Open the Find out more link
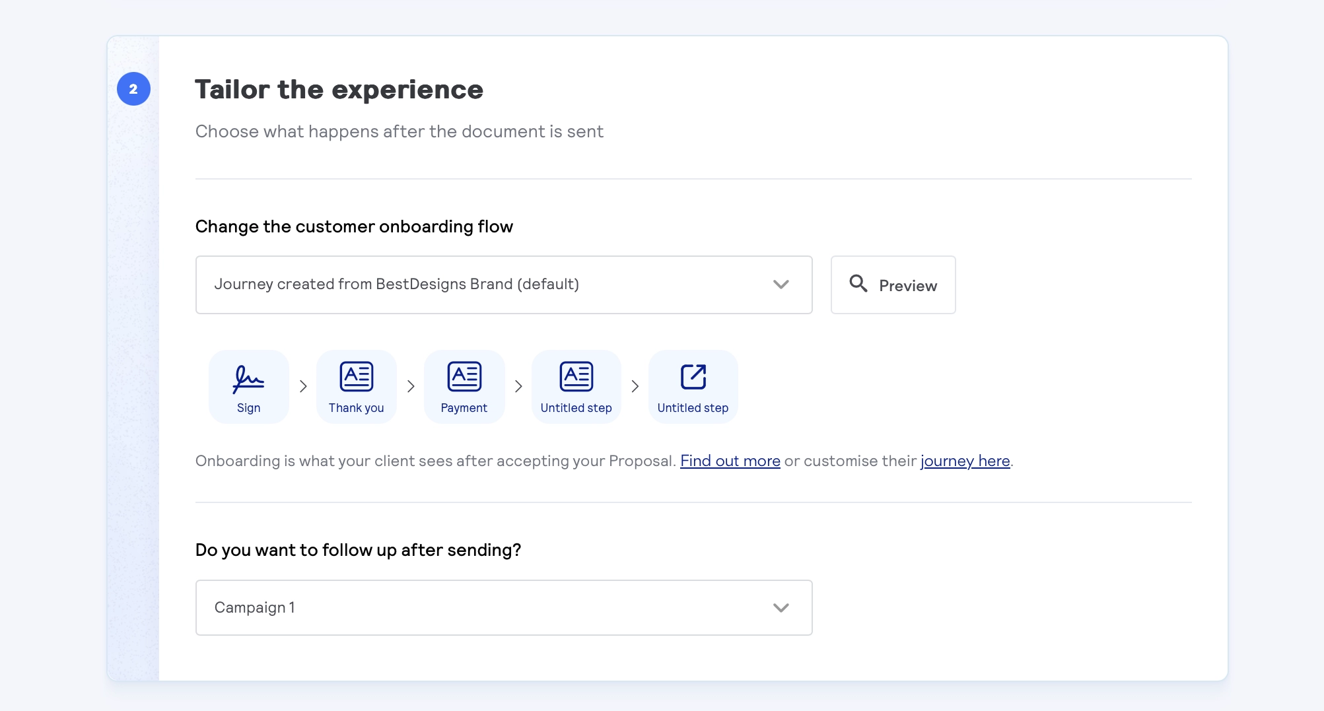 click(730, 461)
